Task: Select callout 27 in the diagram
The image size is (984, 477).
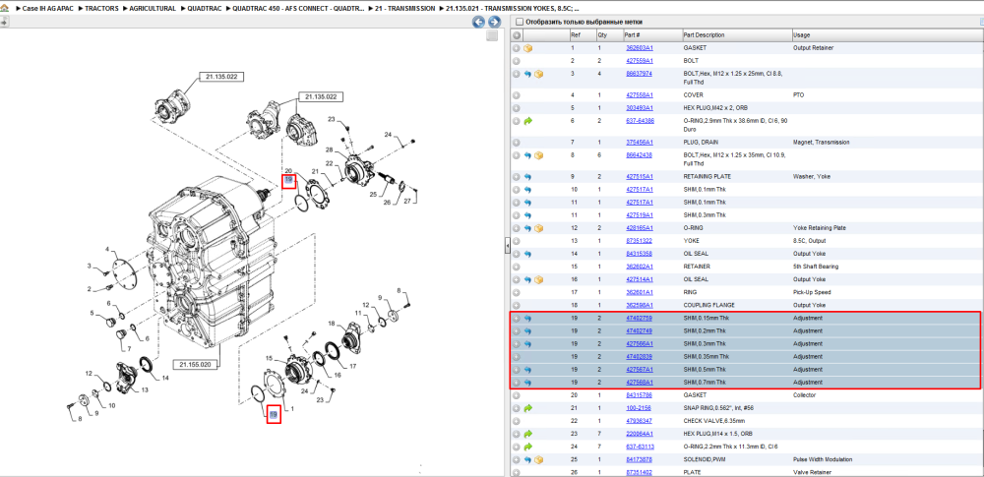Action: [406, 201]
